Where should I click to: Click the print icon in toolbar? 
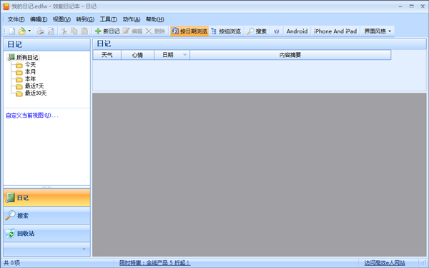click(41, 31)
